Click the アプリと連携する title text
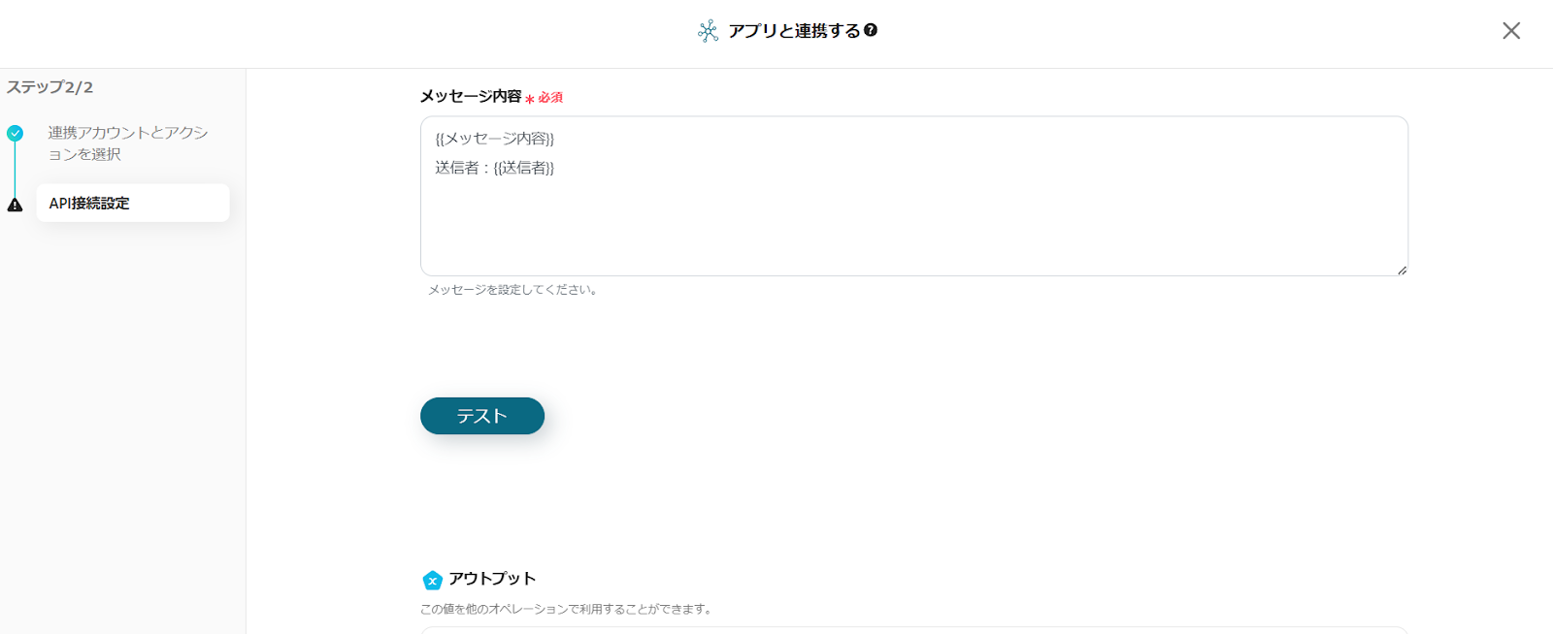 click(794, 31)
